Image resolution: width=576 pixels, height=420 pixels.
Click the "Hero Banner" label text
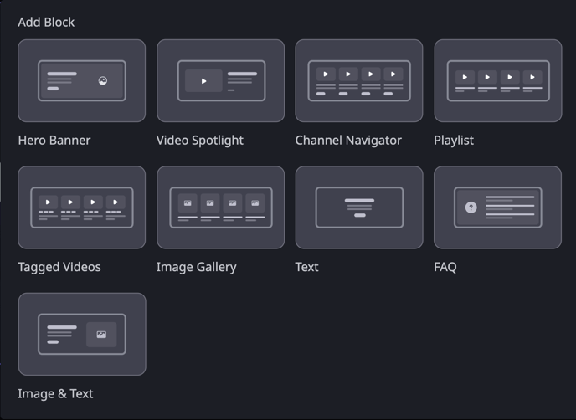(x=54, y=141)
